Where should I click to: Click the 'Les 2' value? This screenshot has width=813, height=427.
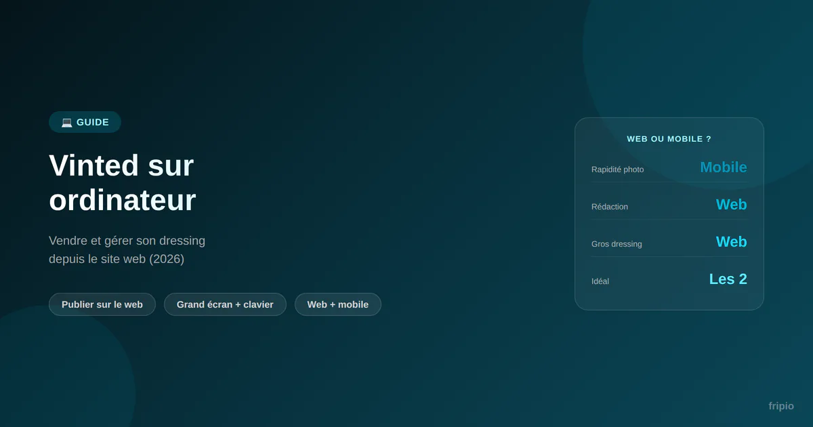click(728, 279)
